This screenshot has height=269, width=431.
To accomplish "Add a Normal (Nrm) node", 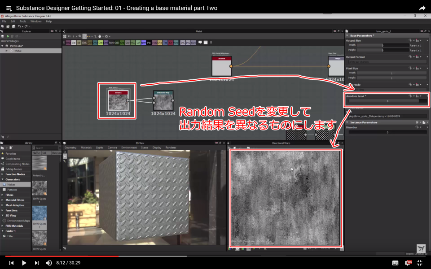I will (x=144, y=43).
